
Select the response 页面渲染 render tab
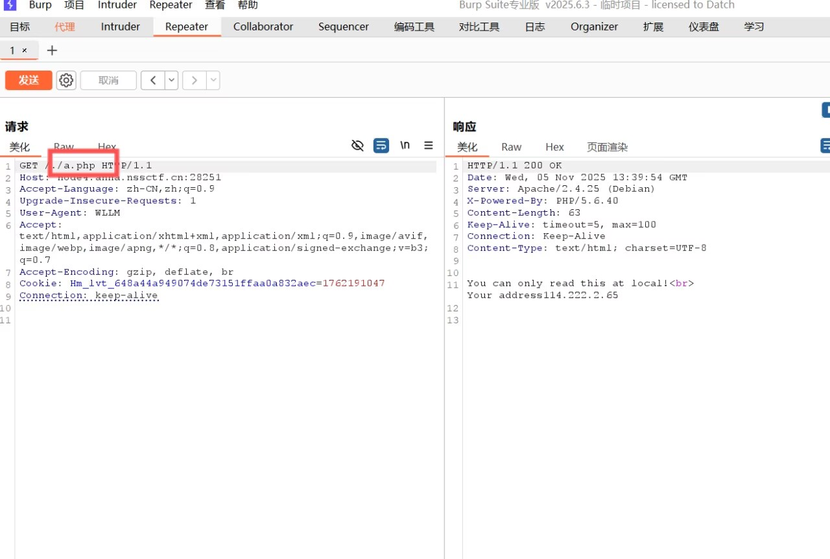(x=607, y=147)
